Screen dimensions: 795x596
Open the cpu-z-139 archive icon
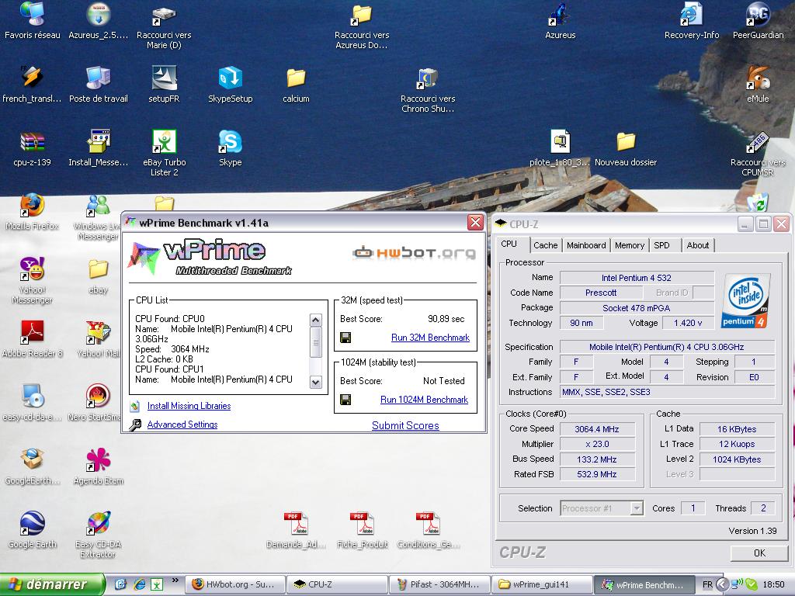pos(32,148)
